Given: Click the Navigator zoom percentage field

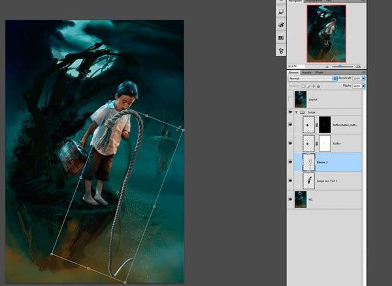Looking at the screenshot, I should (296, 67).
